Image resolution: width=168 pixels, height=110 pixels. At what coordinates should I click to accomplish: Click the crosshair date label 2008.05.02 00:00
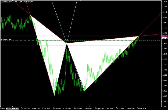(13, 109)
